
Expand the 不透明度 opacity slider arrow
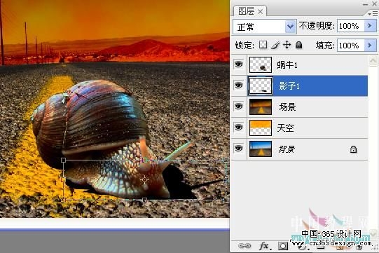pos(370,26)
